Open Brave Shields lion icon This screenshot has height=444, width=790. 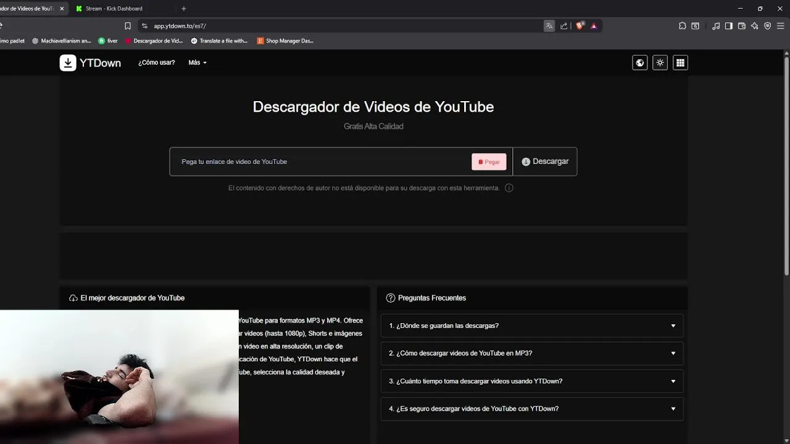580,26
